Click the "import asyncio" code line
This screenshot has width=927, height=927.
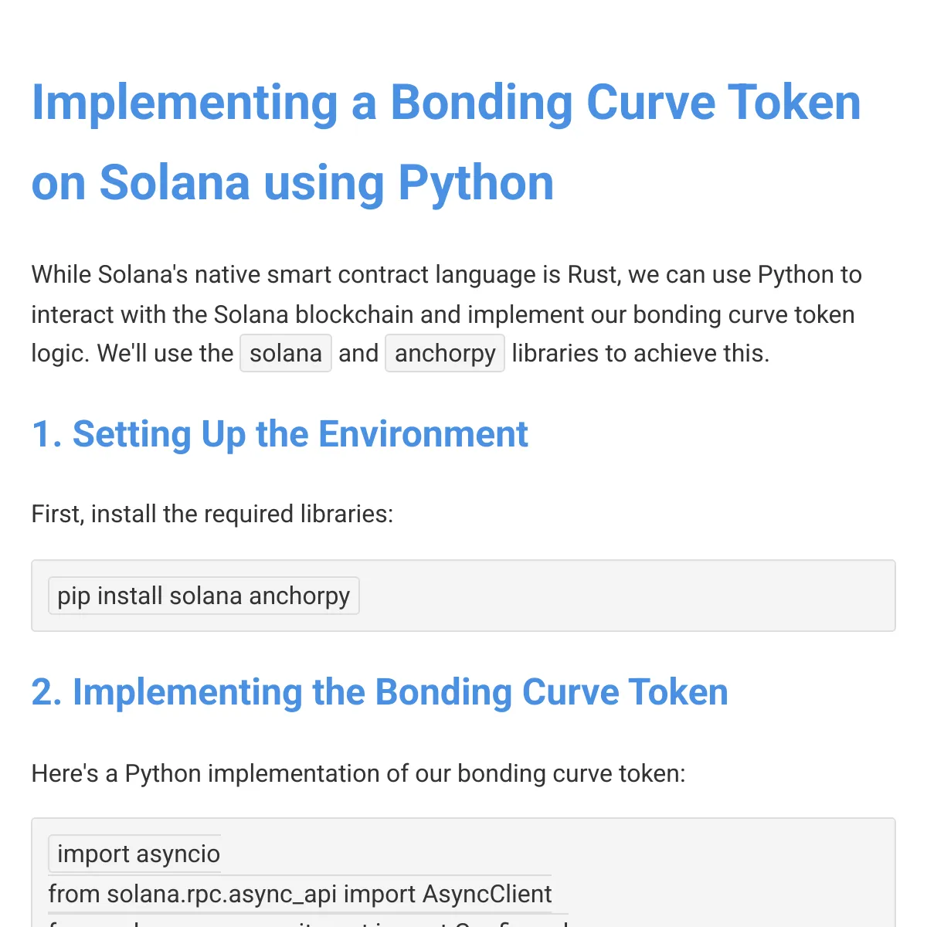[x=138, y=854]
